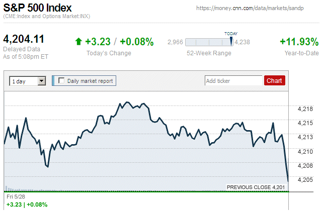The width and height of the screenshot is (322, 211).
Task: Click the Today's Change label
Action: click(x=109, y=53)
